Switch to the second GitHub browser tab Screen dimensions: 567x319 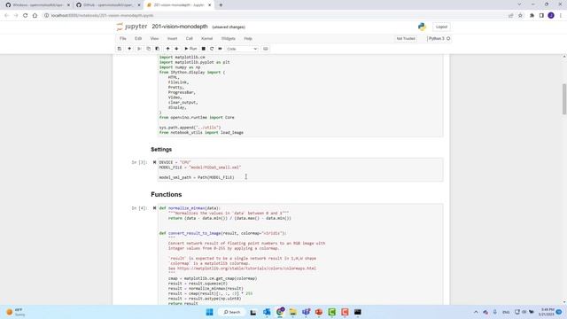point(107,5)
